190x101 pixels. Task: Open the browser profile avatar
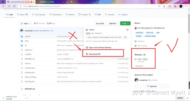point(181,6)
